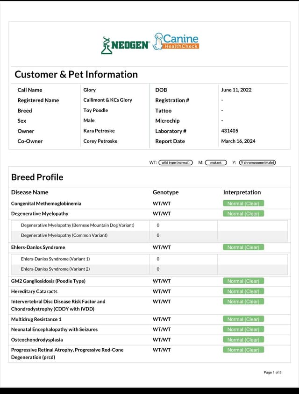Click the Interpretation column header
Screen dimensions: 299x394
(242, 192)
